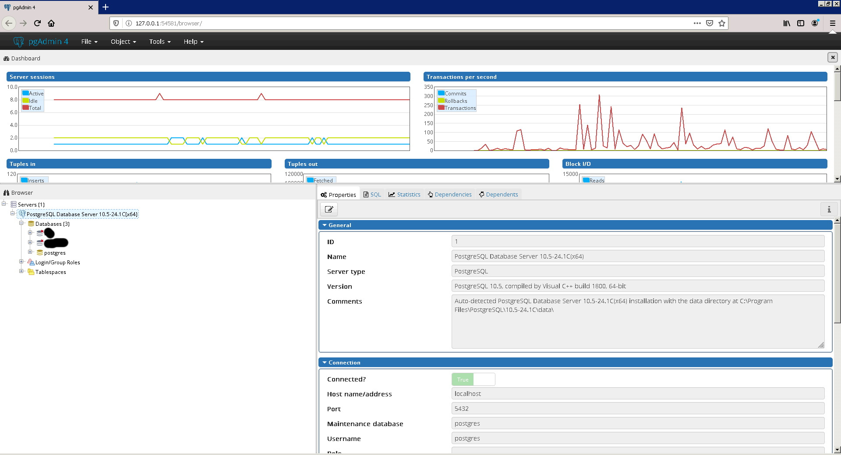Click the Port field showing 5432

[x=638, y=409]
